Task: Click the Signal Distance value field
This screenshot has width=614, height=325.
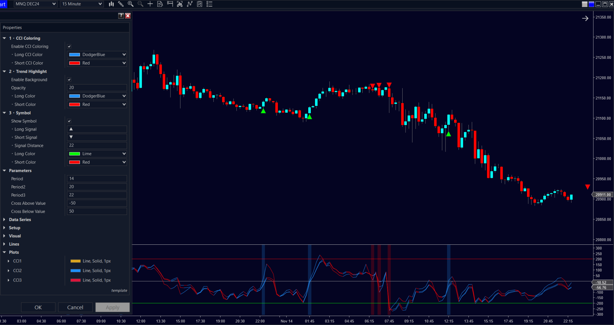Action: pos(97,146)
